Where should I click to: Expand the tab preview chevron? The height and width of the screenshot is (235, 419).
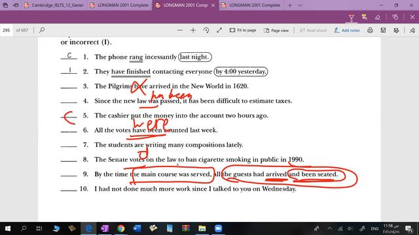300,5
